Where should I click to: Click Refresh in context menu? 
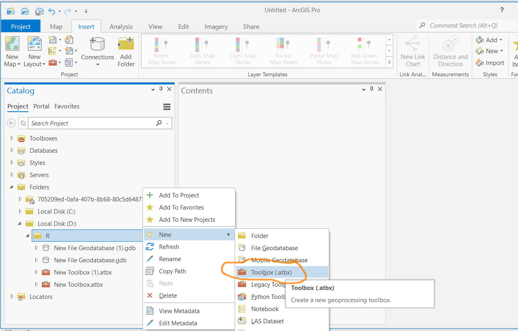tap(189, 247)
